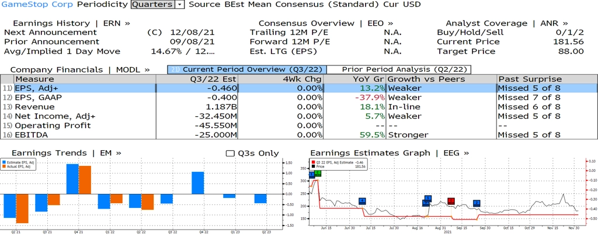Screen dimensions: 598x236
Task: Select the 16) EBITDA row
Action: click(x=299, y=134)
